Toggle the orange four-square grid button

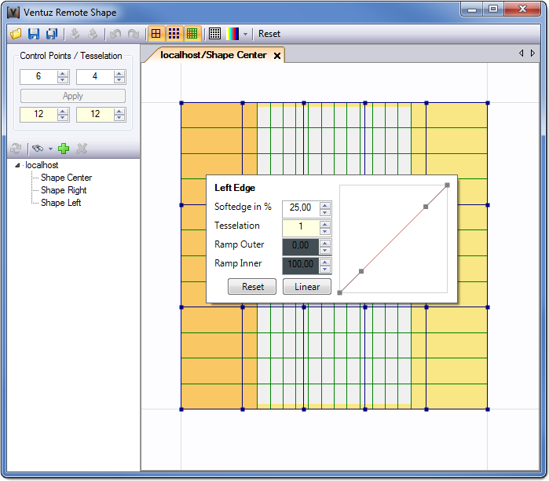tap(156, 34)
